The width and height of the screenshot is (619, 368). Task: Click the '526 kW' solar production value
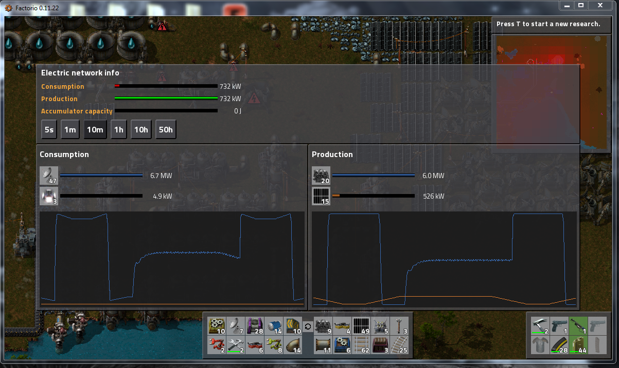(433, 196)
